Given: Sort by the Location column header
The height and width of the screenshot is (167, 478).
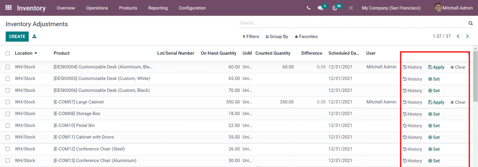Looking at the screenshot, I should pos(26,53).
